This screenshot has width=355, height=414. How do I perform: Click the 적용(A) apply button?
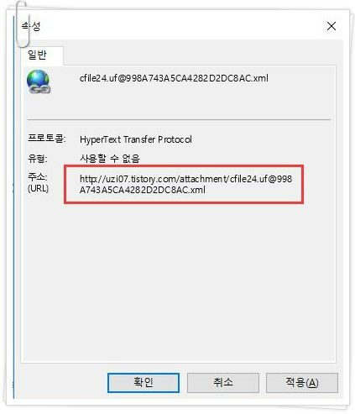tap(302, 383)
